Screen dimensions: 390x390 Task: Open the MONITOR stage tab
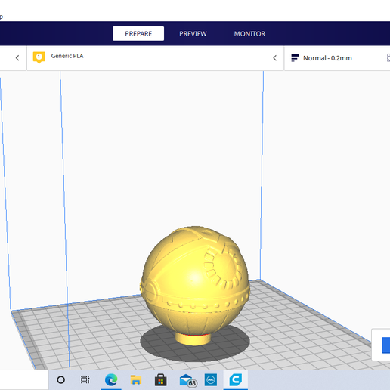(x=249, y=34)
